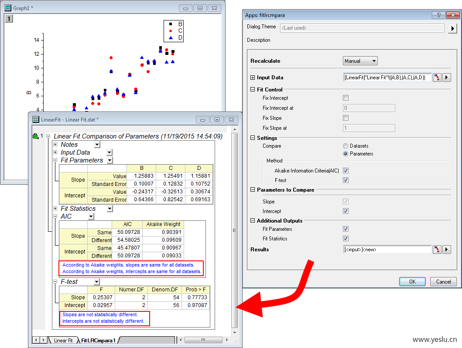Open range selector for Input Data field
Image resolution: width=462 pixels, height=348 pixels.
[x=437, y=78]
